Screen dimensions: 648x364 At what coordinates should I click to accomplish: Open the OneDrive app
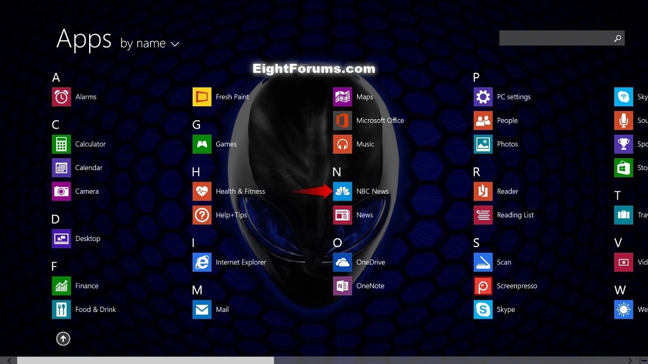(x=343, y=262)
